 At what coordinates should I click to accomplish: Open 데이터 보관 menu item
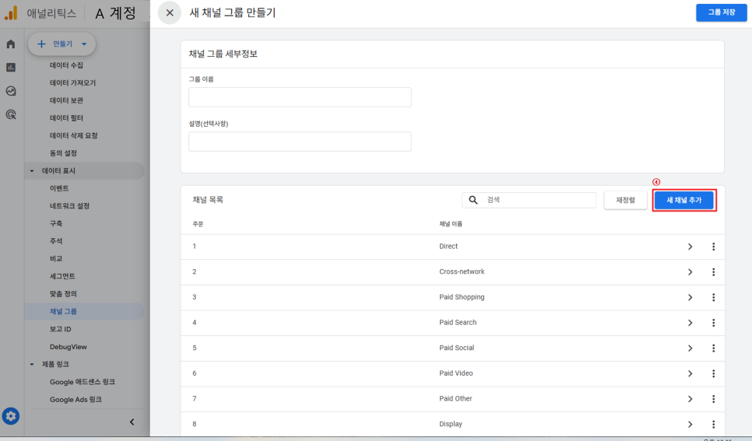coord(67,100)
